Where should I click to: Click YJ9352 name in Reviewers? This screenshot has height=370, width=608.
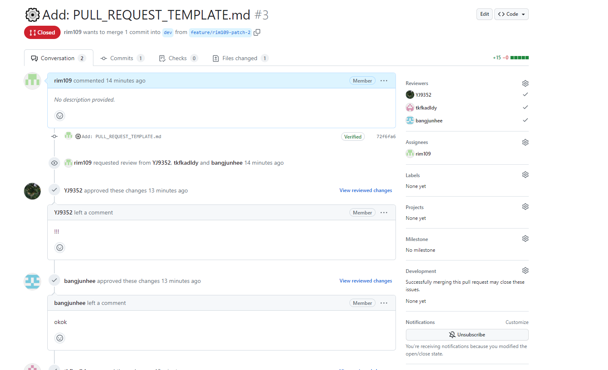423,95
